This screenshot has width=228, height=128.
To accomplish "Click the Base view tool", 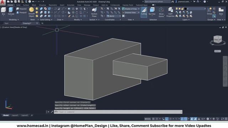I will tap(221, 11).
